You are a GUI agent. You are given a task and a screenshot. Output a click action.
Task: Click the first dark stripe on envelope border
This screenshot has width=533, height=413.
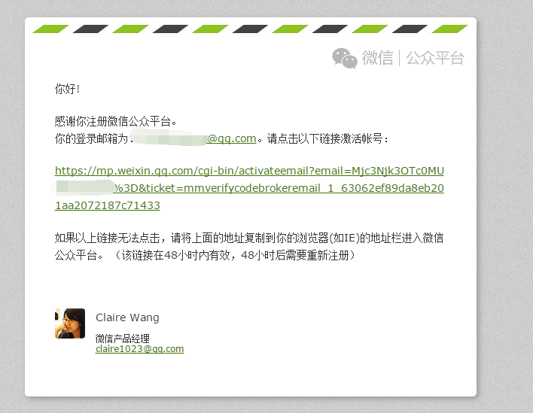click(x=90, y=29)
